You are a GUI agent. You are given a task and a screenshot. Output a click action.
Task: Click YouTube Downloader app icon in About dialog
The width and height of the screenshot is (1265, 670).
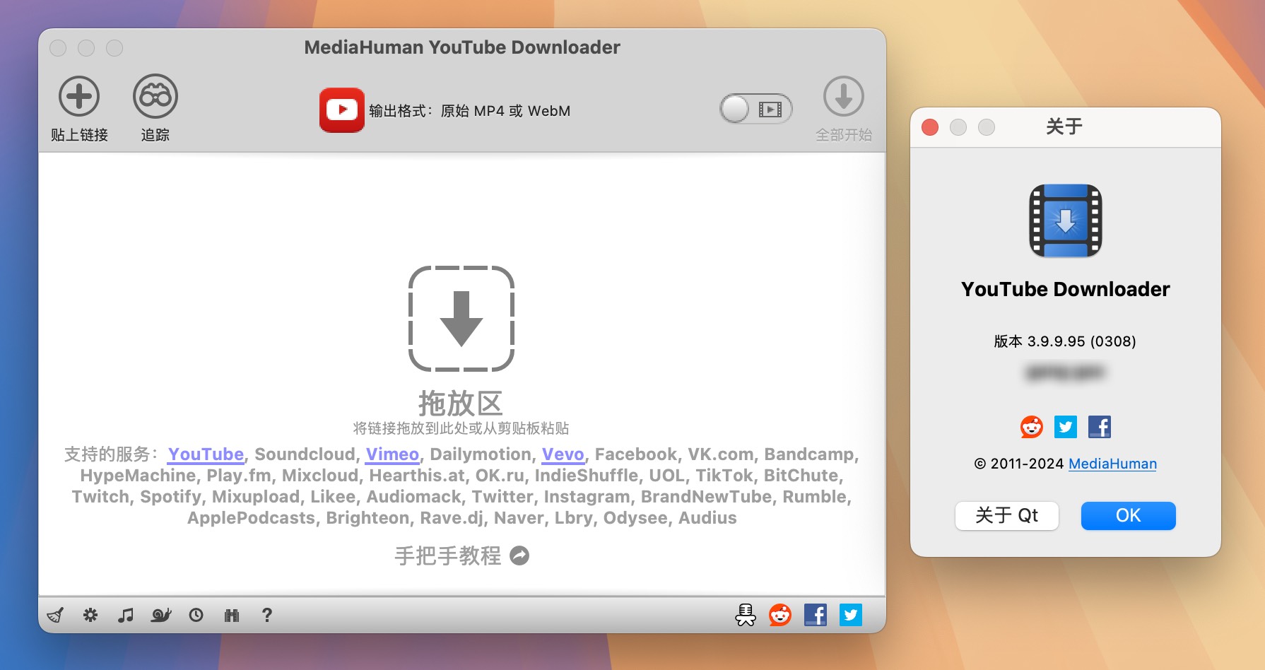coord(1066,221)
